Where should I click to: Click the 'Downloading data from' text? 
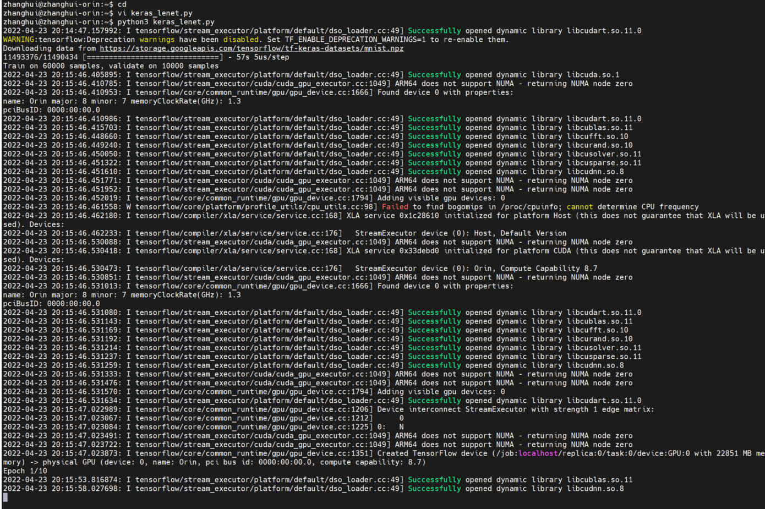pos(50,48)
